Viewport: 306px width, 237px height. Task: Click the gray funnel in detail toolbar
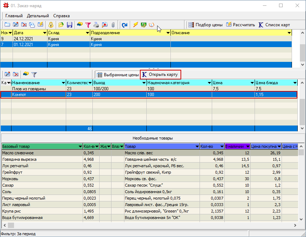click(34, 74)
